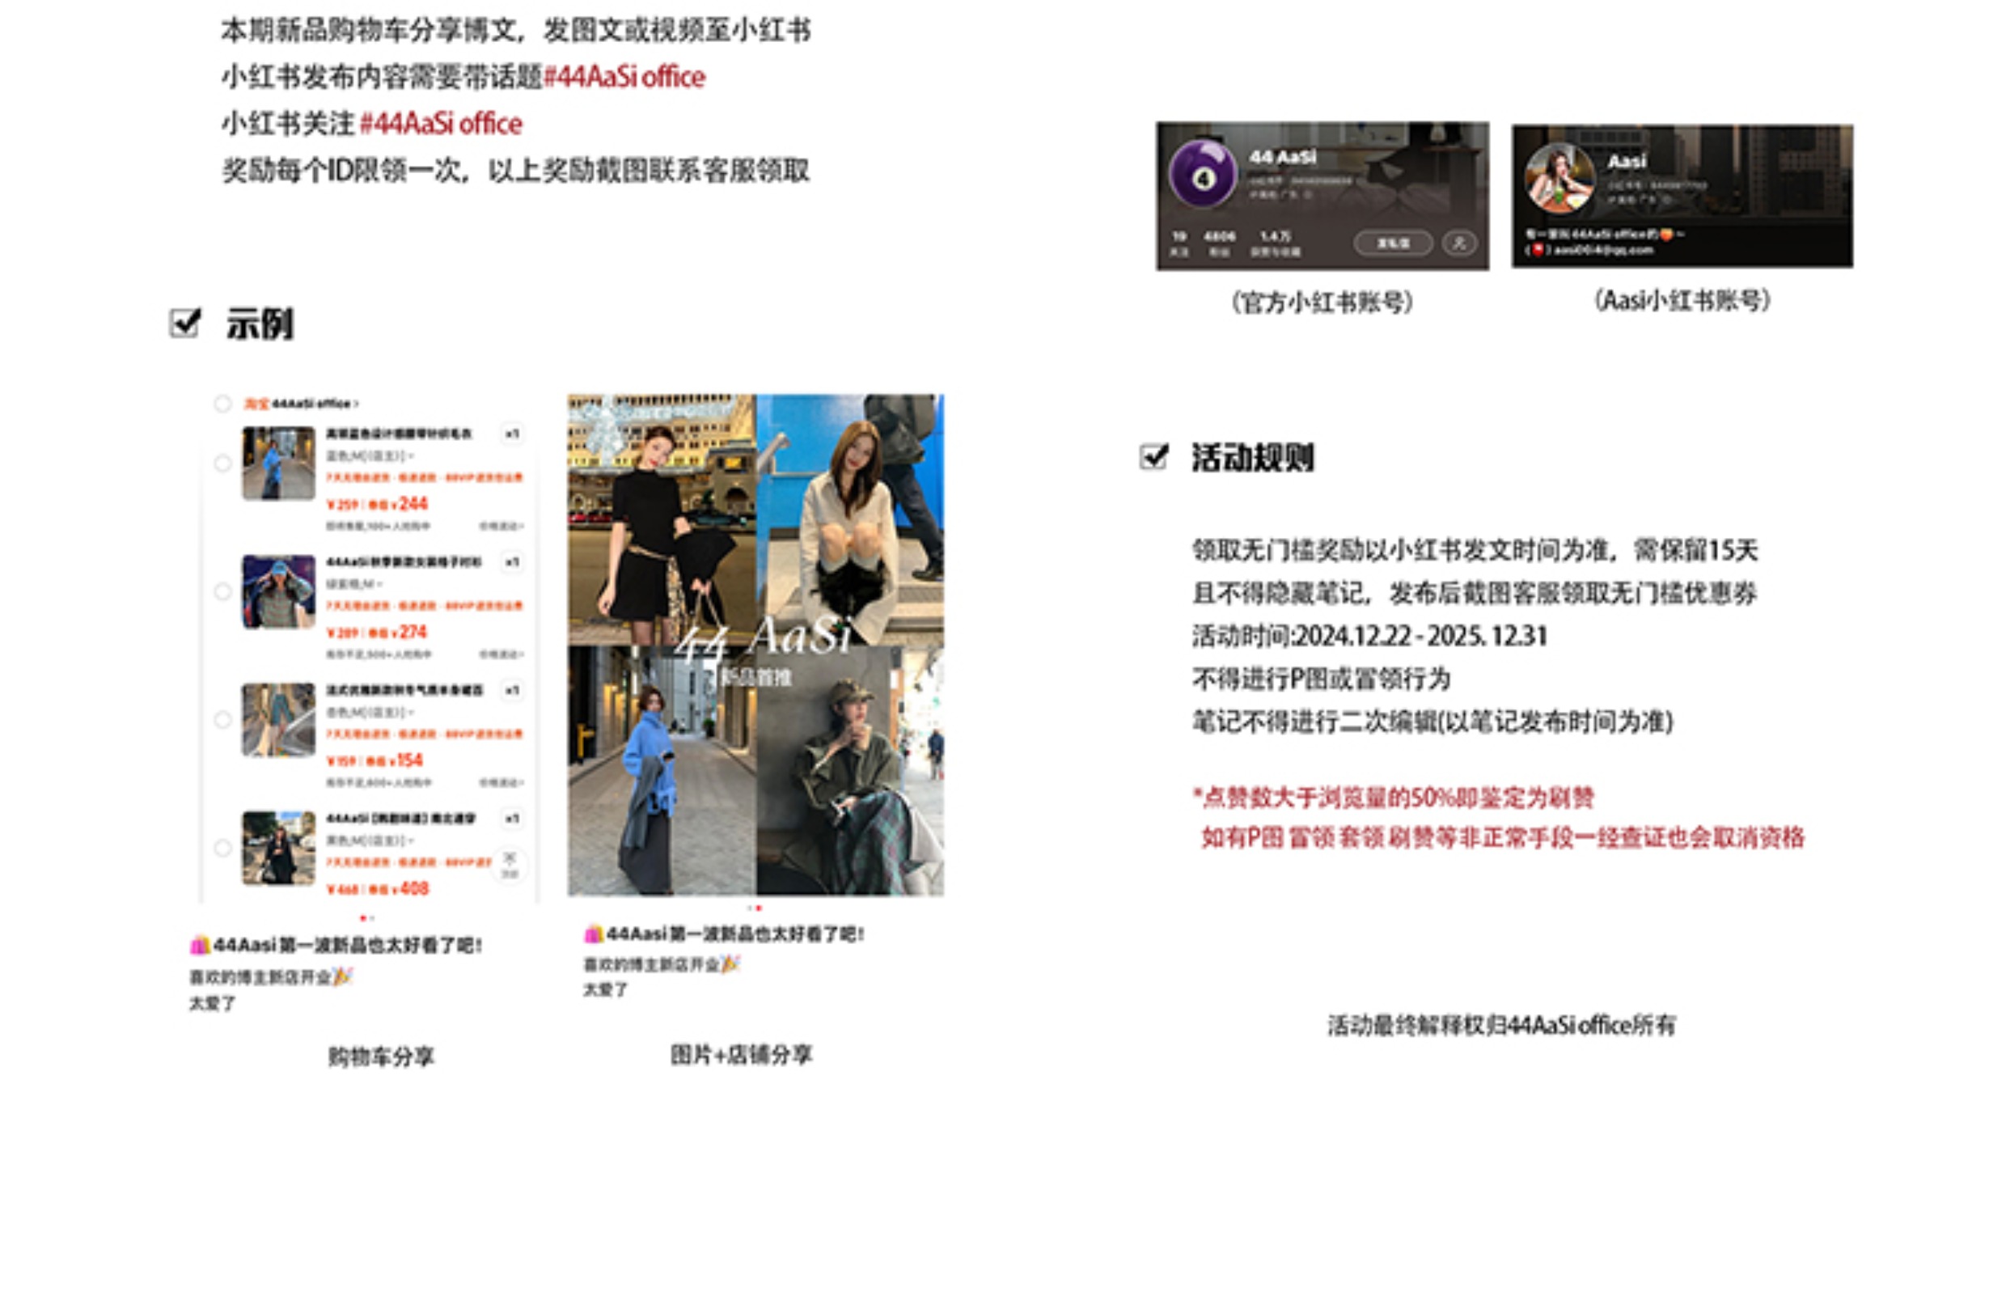Click the Aasi profile avatar photo
The image size is (2006, 1304).
click(1560, 177)
